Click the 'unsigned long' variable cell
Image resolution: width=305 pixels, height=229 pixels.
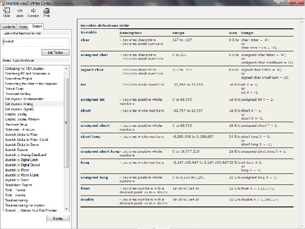(94, 177)
